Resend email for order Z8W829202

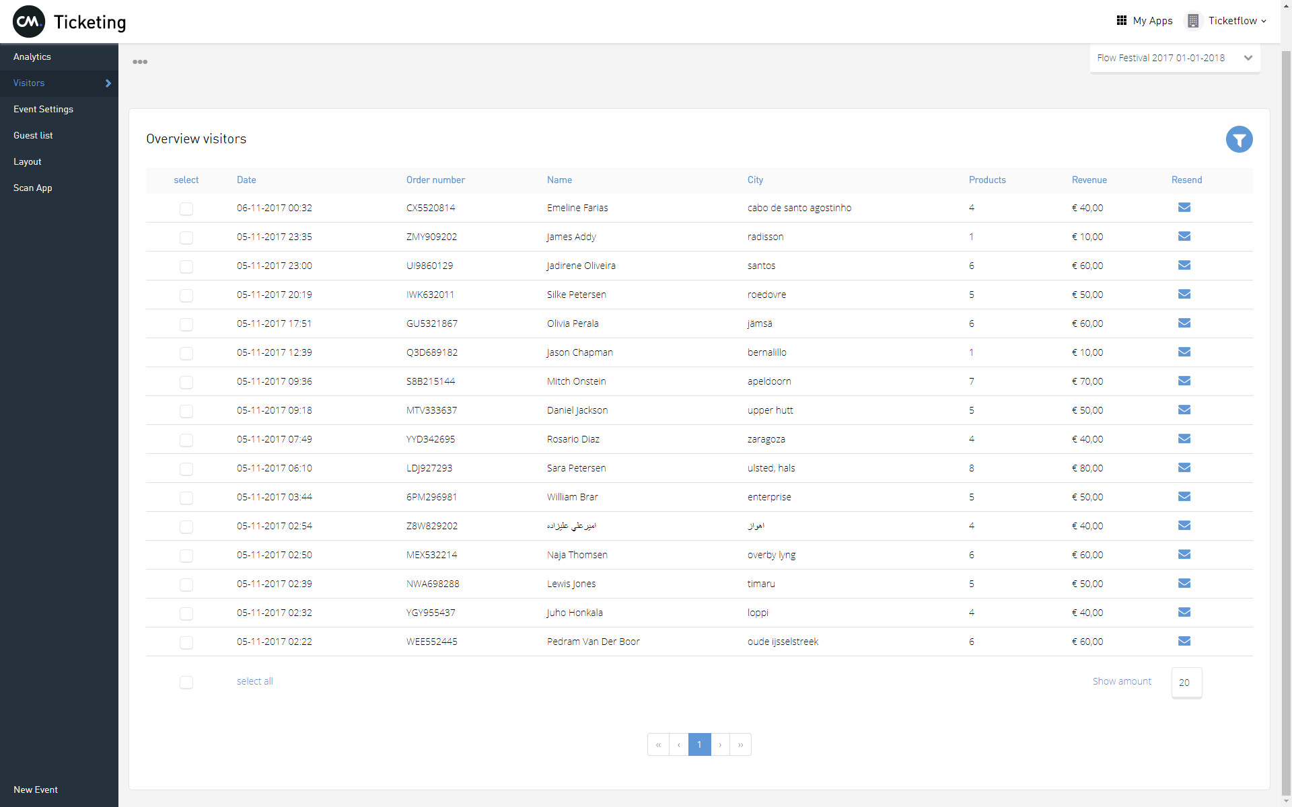click(x=1184, y=525)
